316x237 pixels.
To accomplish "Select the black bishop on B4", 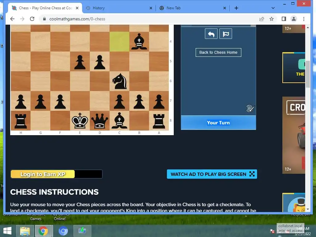I will 139,42.
